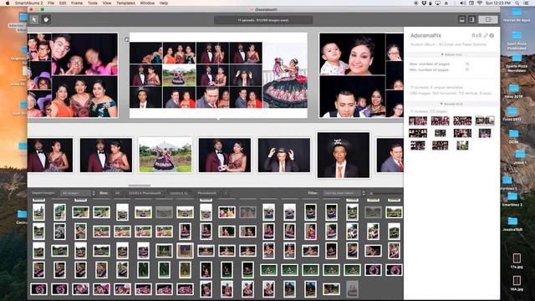Viewport: 535px width, 301px height.
Task: Open the Jesus 1 desktop folder
Action: 520,157
